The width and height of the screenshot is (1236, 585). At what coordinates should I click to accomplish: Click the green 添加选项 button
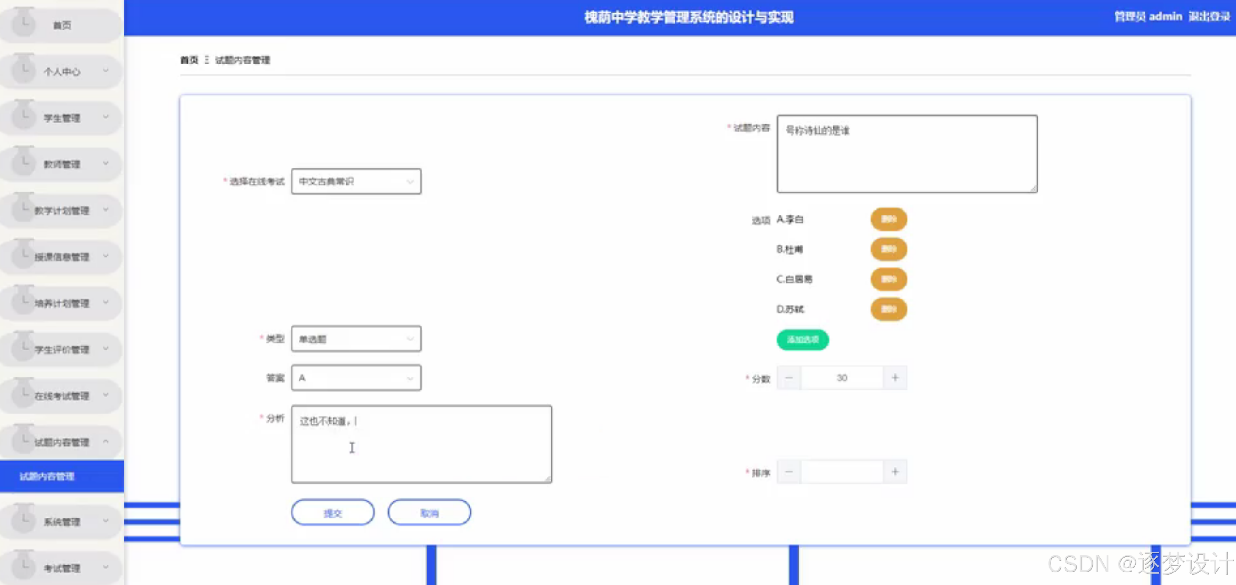[x=802, y=340]
